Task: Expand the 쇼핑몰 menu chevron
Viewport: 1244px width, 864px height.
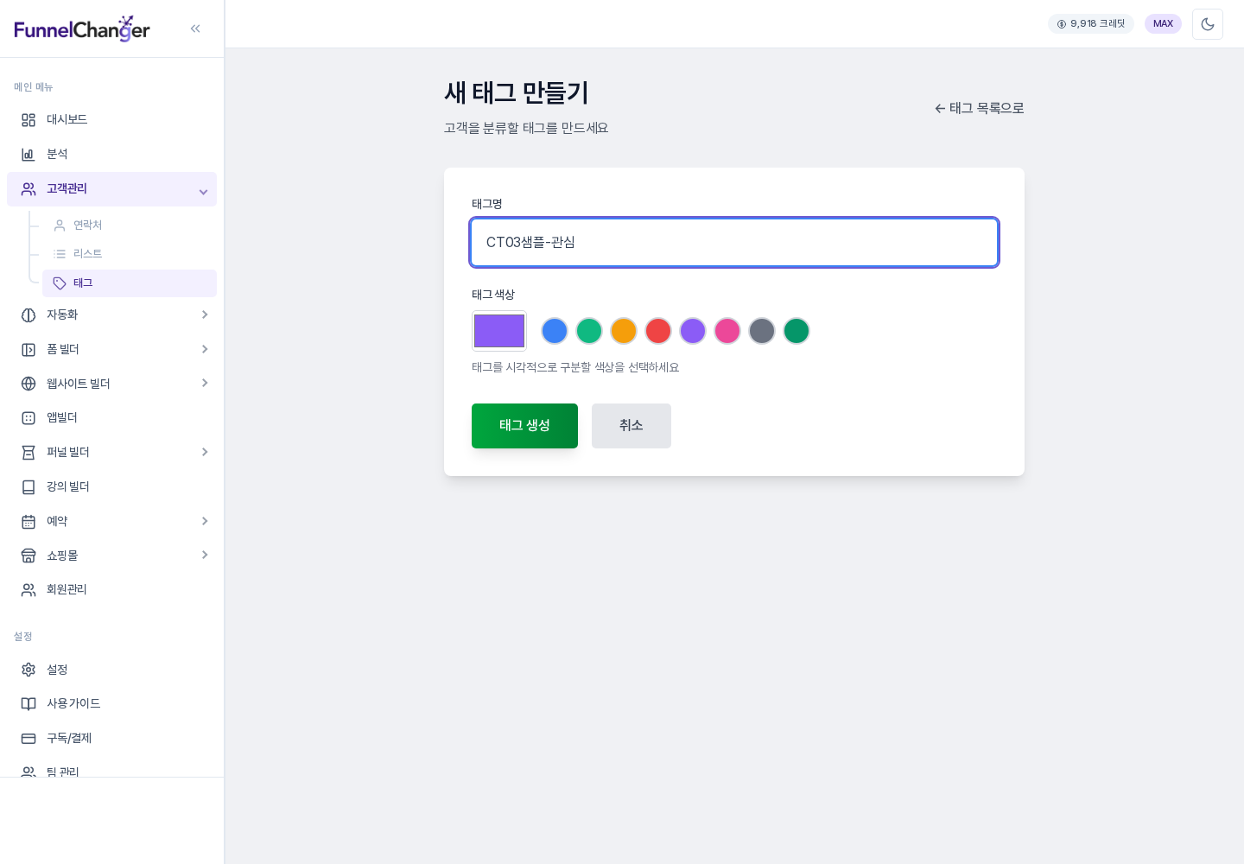Action: [205, 555]
